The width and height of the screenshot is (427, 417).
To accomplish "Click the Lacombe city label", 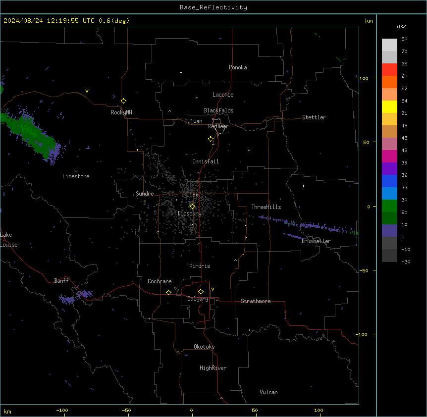I will click(223, 95).
